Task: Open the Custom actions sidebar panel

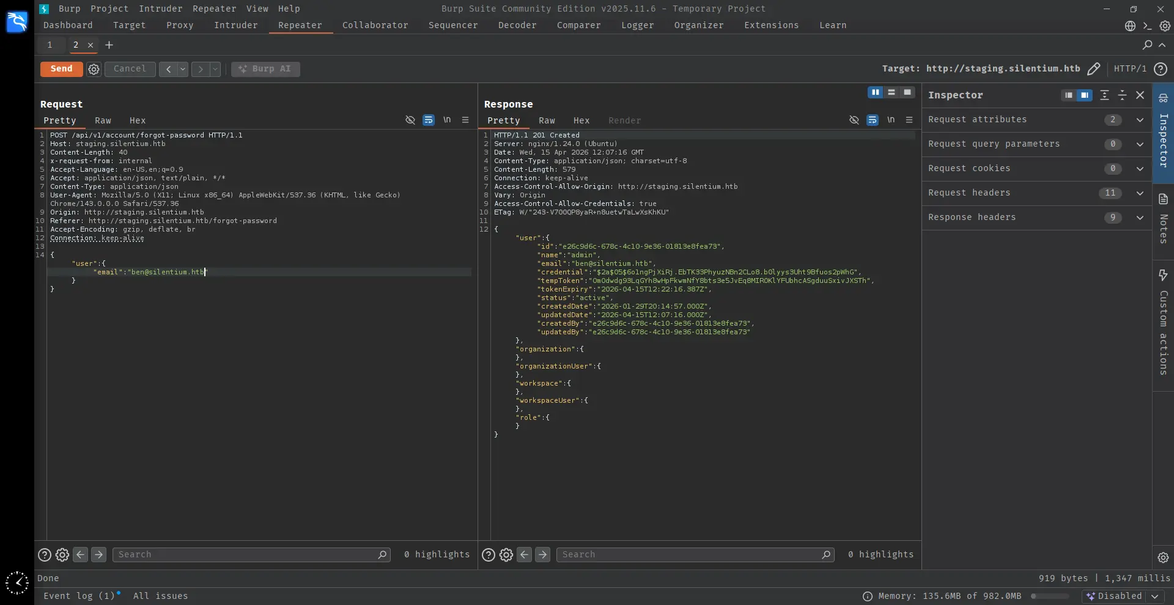Action: click(1164, 324)
